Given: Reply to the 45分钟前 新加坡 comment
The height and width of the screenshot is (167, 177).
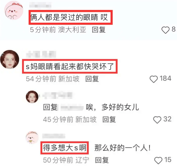Looking at the screenshot, I should coord(109,120).
